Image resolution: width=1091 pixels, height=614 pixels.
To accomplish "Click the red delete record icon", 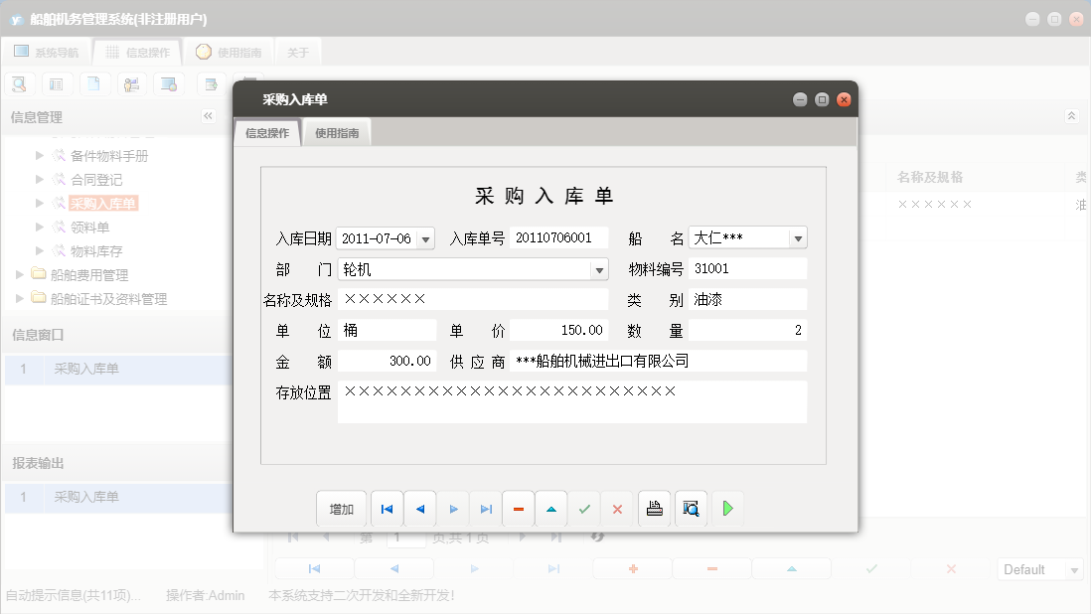I will [x=518, y=508].
